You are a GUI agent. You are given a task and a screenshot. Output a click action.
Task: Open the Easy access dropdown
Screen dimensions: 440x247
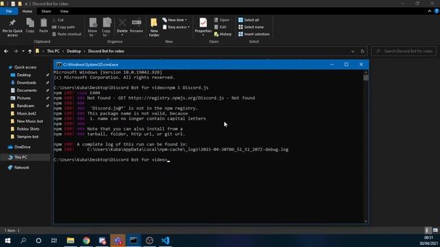point(176,27)
